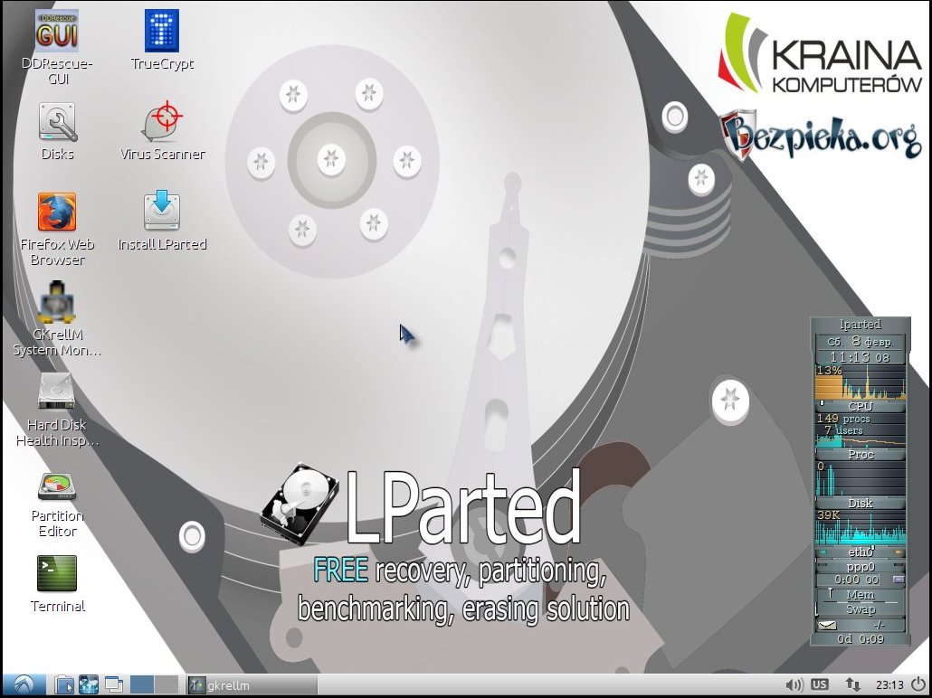
Task: Click the GKrellM clock 11:13 display
Action: click(x=861, y=357)
